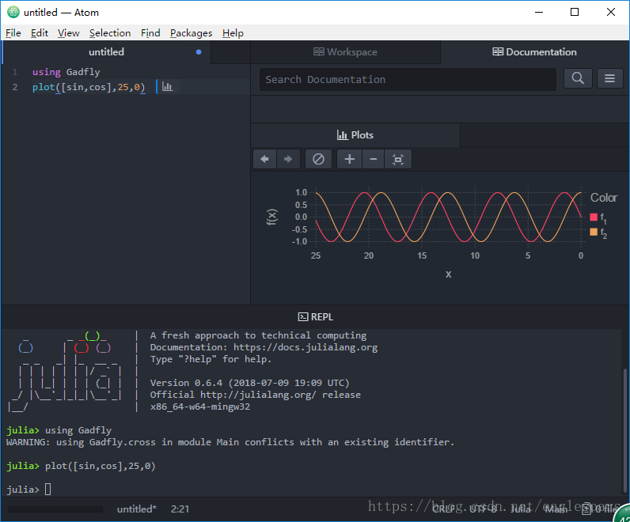Open the Help menu
This screenshot has width=630, height=522.
tap(233, 33)
